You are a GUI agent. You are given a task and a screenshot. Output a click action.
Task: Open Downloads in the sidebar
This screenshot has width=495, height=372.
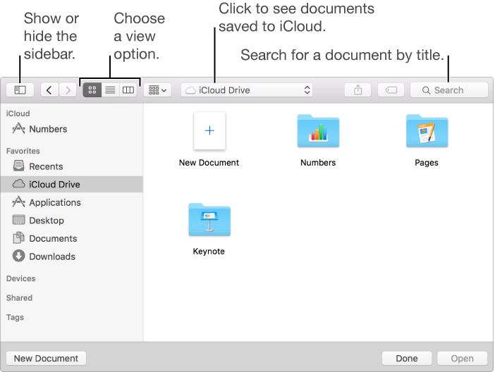pos(72,256)
